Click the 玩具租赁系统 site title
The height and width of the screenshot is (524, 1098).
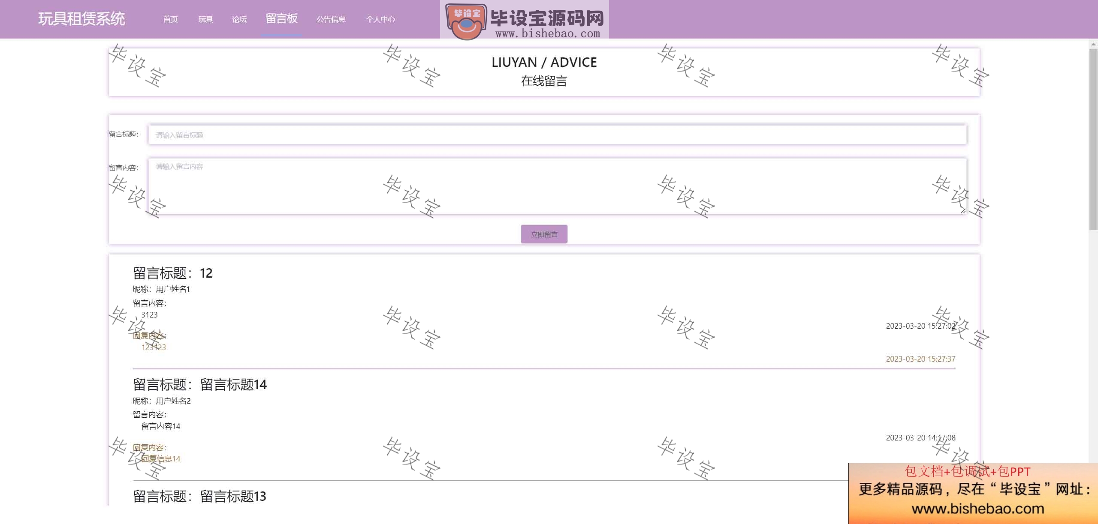(x=81, y=19)
